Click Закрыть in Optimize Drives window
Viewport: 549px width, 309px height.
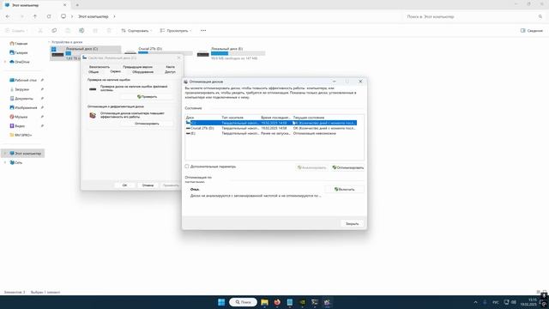(353, 223)
